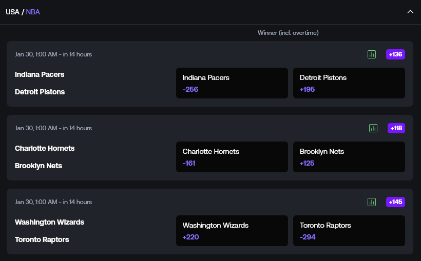421x261 pixels.
Task: Click the date line of Pacers vs Pistons card
Action: point(53,54)
